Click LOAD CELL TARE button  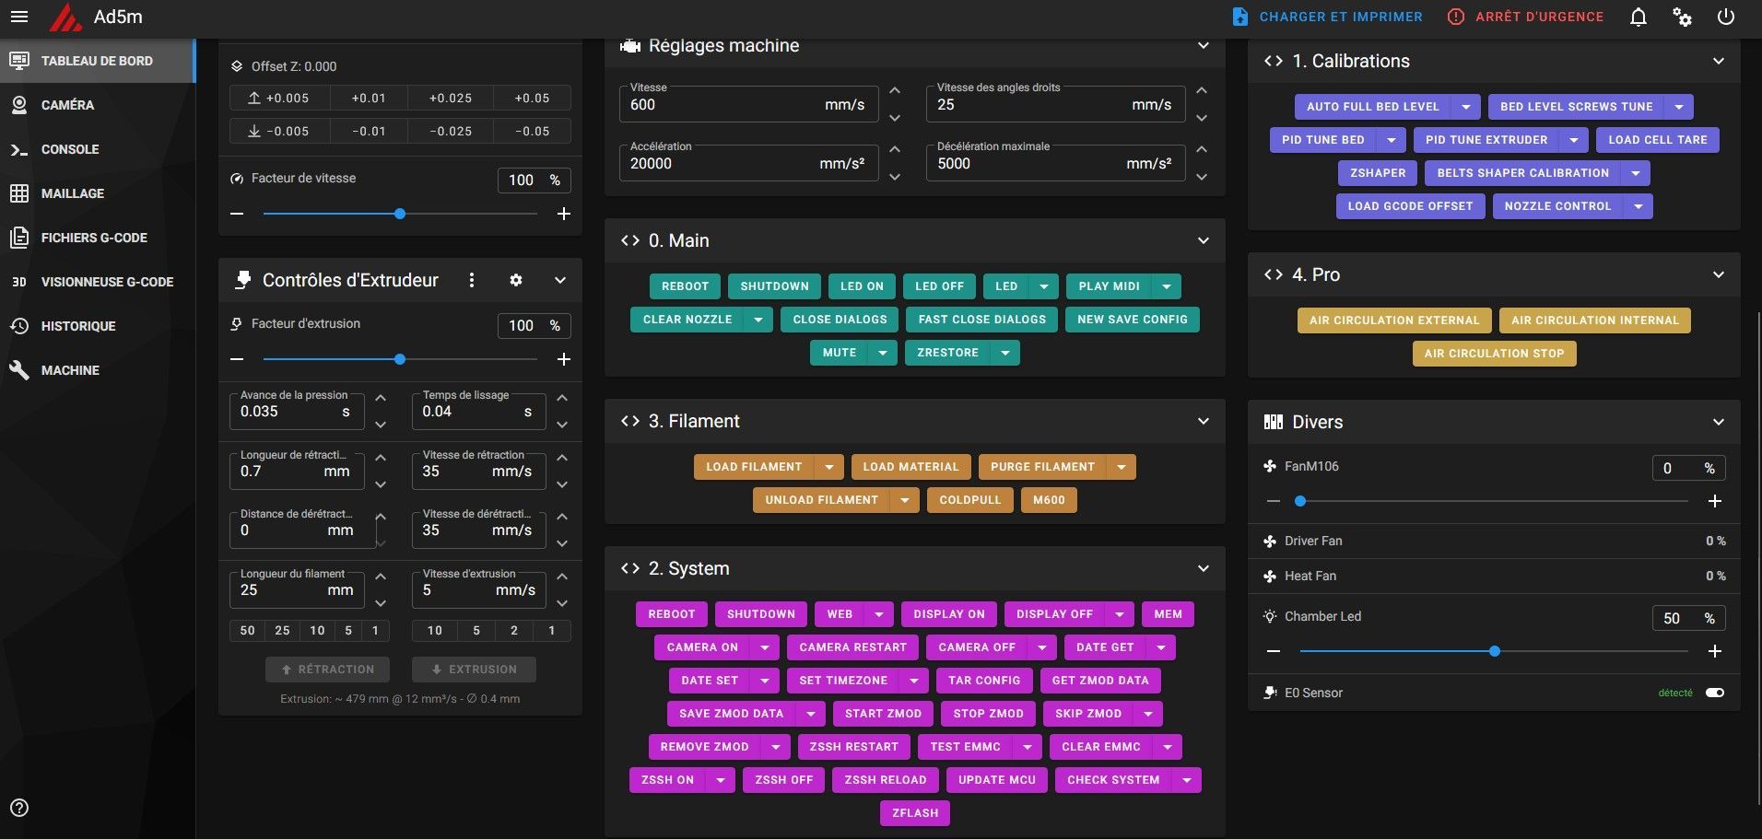point(1658,140)
